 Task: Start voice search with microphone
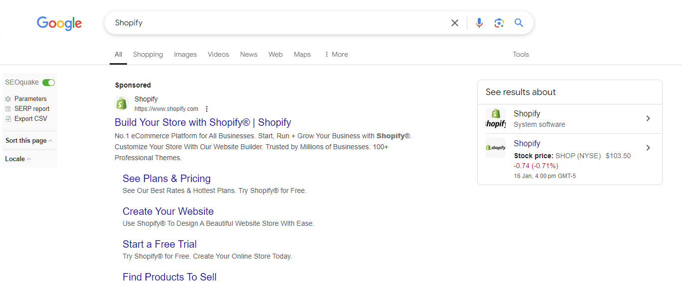click(x=479, y=23)
